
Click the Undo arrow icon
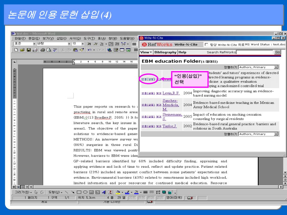89,50
